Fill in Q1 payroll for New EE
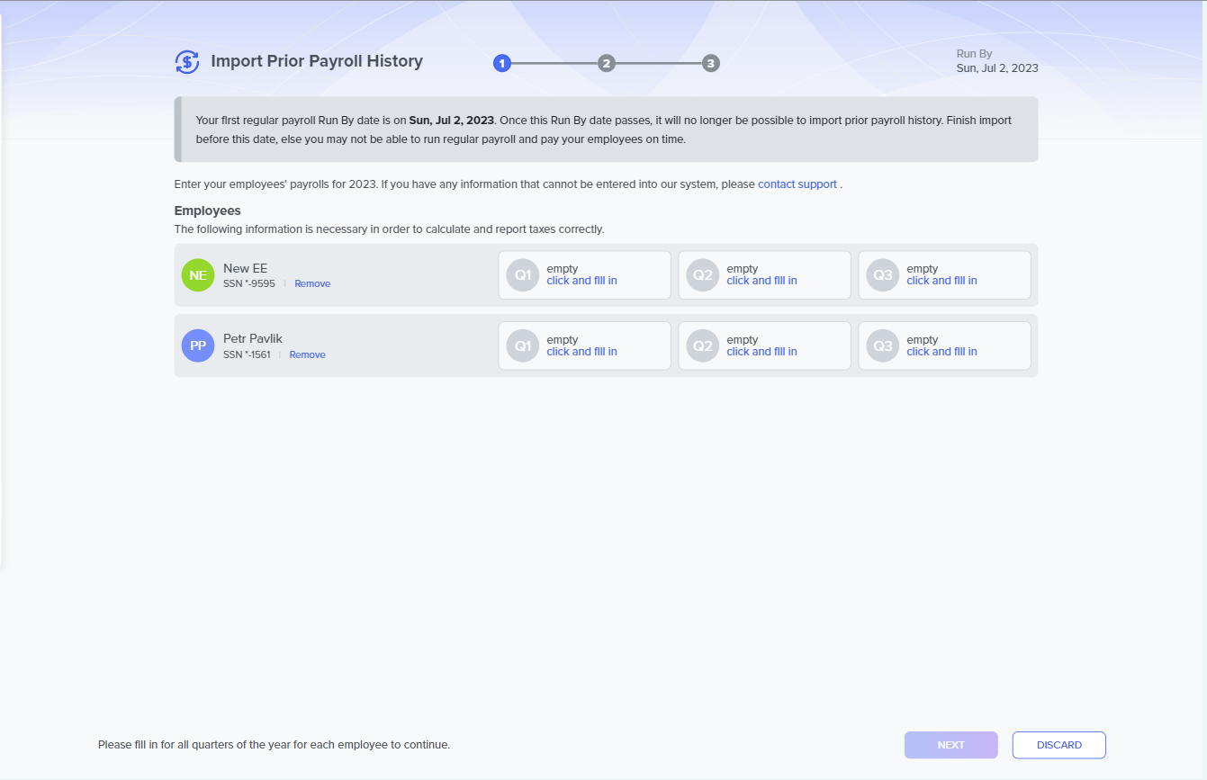This screenshot has height=780, width=1207. click(x=581, y=281)
